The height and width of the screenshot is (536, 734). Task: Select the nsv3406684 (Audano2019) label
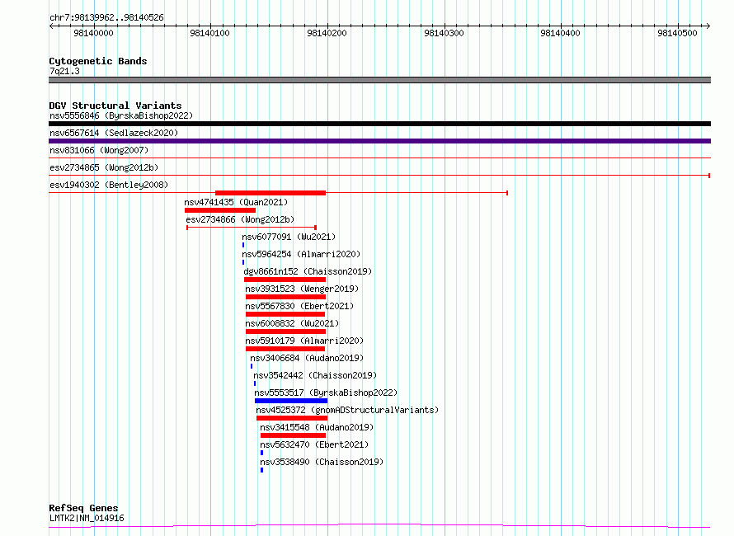(307, 358)
